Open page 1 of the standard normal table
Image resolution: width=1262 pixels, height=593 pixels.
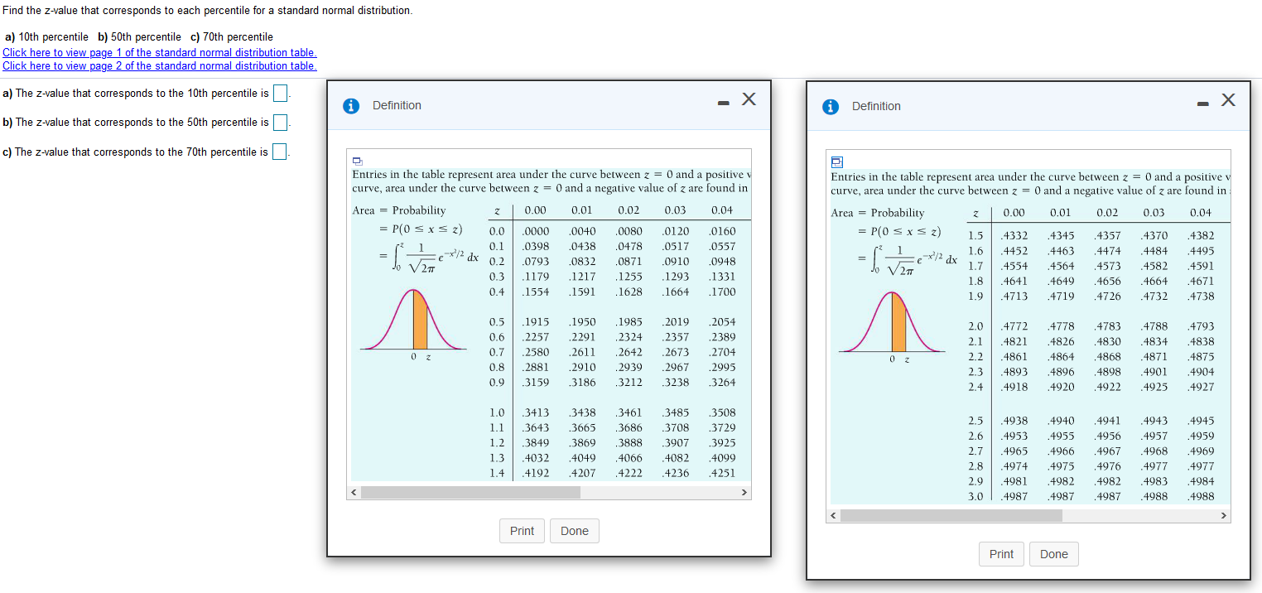click(159, 52)
